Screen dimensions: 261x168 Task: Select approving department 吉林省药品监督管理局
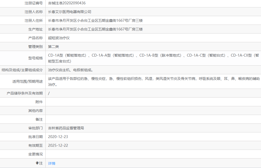coord(66,128)
